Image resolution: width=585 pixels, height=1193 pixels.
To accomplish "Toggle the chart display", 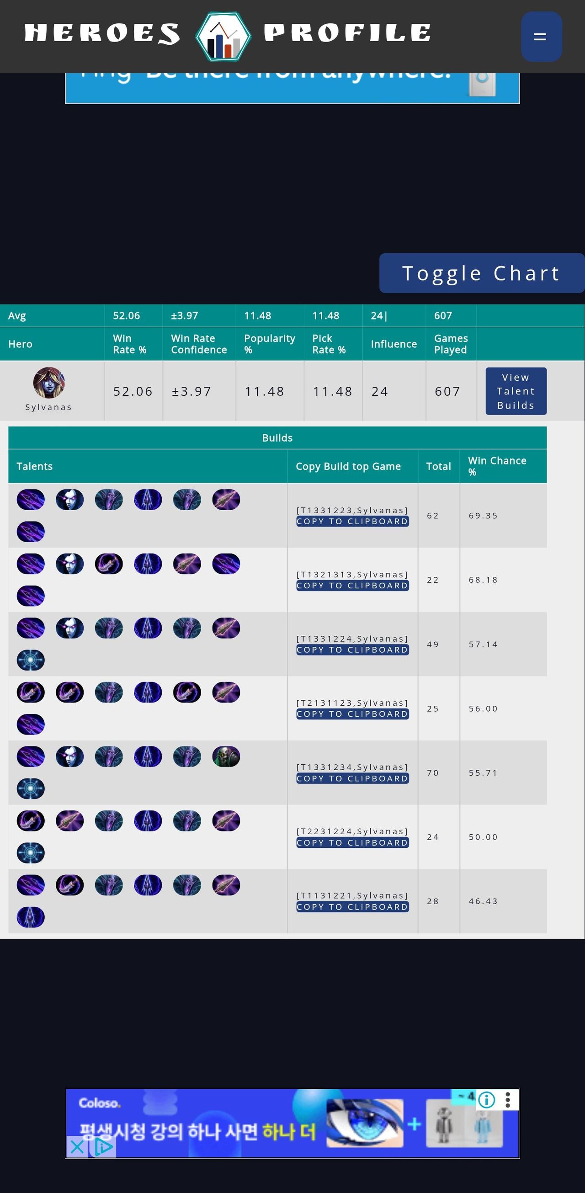I will point(481,273).
